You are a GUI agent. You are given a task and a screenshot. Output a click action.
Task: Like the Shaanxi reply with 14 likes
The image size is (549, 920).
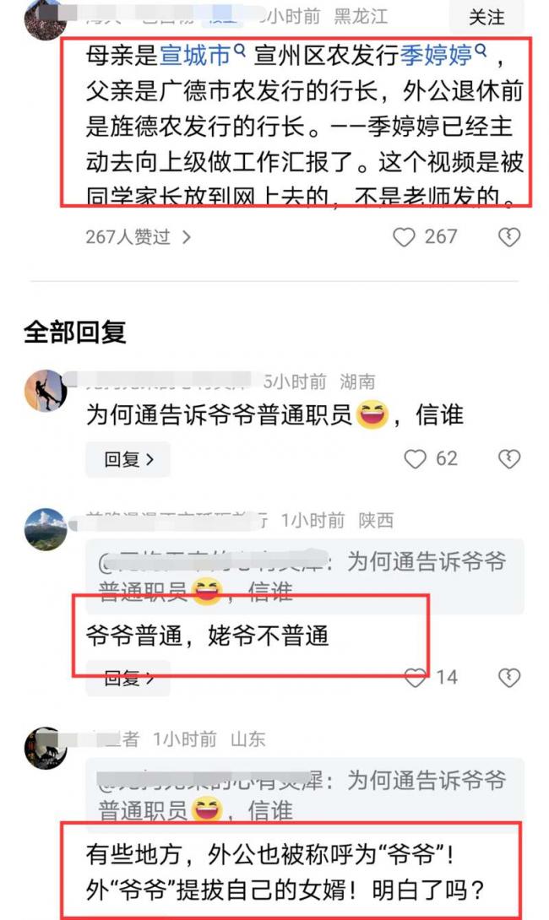coord(416,678)
